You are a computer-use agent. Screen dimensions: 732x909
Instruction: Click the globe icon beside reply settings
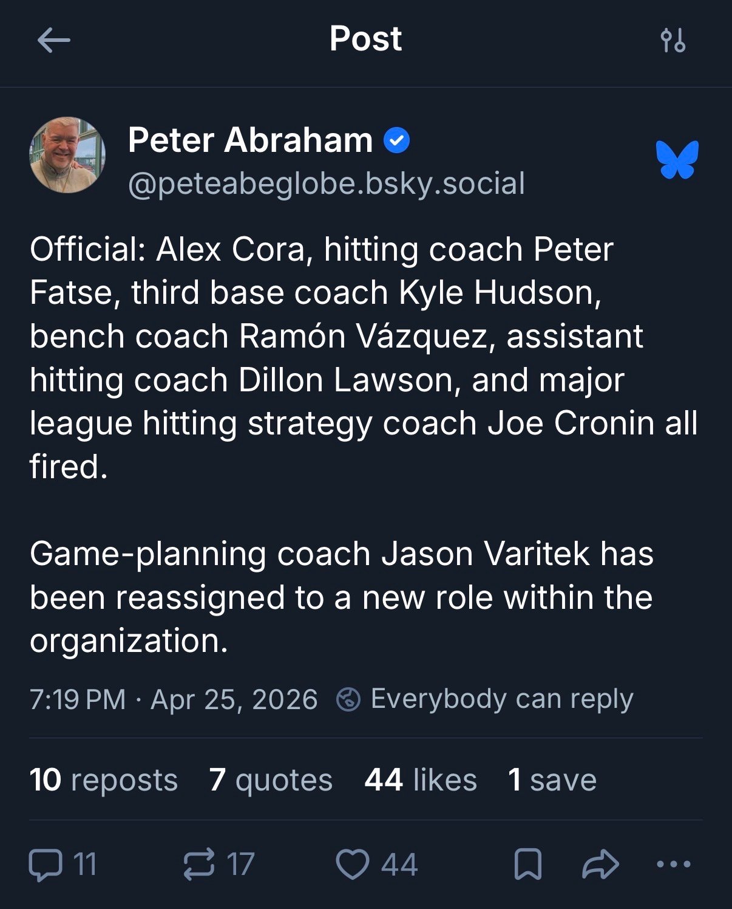(x=348, y=699)
